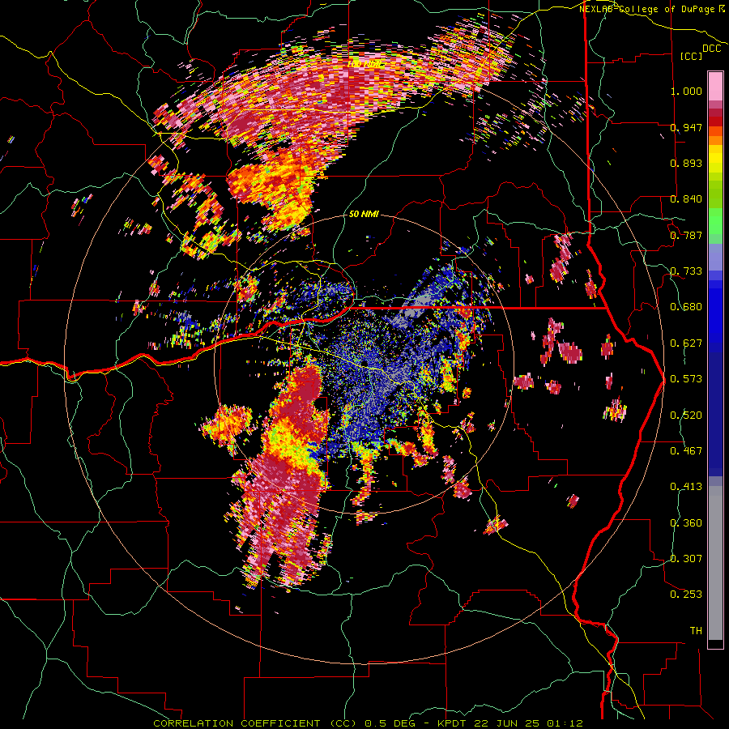
Task: Click the 0.307 value on color scale
Action: [x=686, y=558]
